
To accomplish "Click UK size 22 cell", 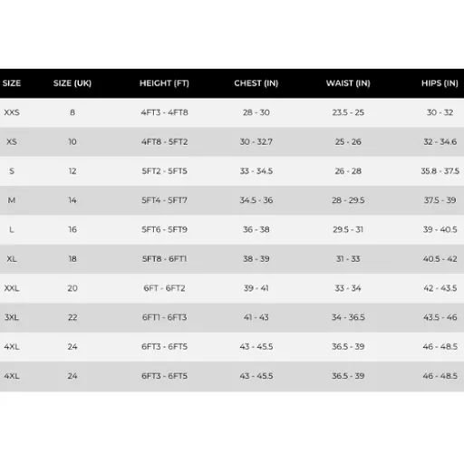I will tap(72, 317).
